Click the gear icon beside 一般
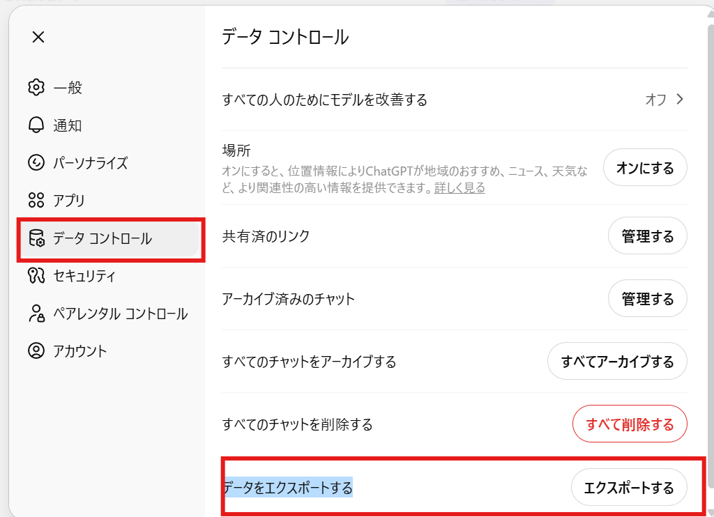This screenshot has width=714, height=517. click(x=36, y=88)
